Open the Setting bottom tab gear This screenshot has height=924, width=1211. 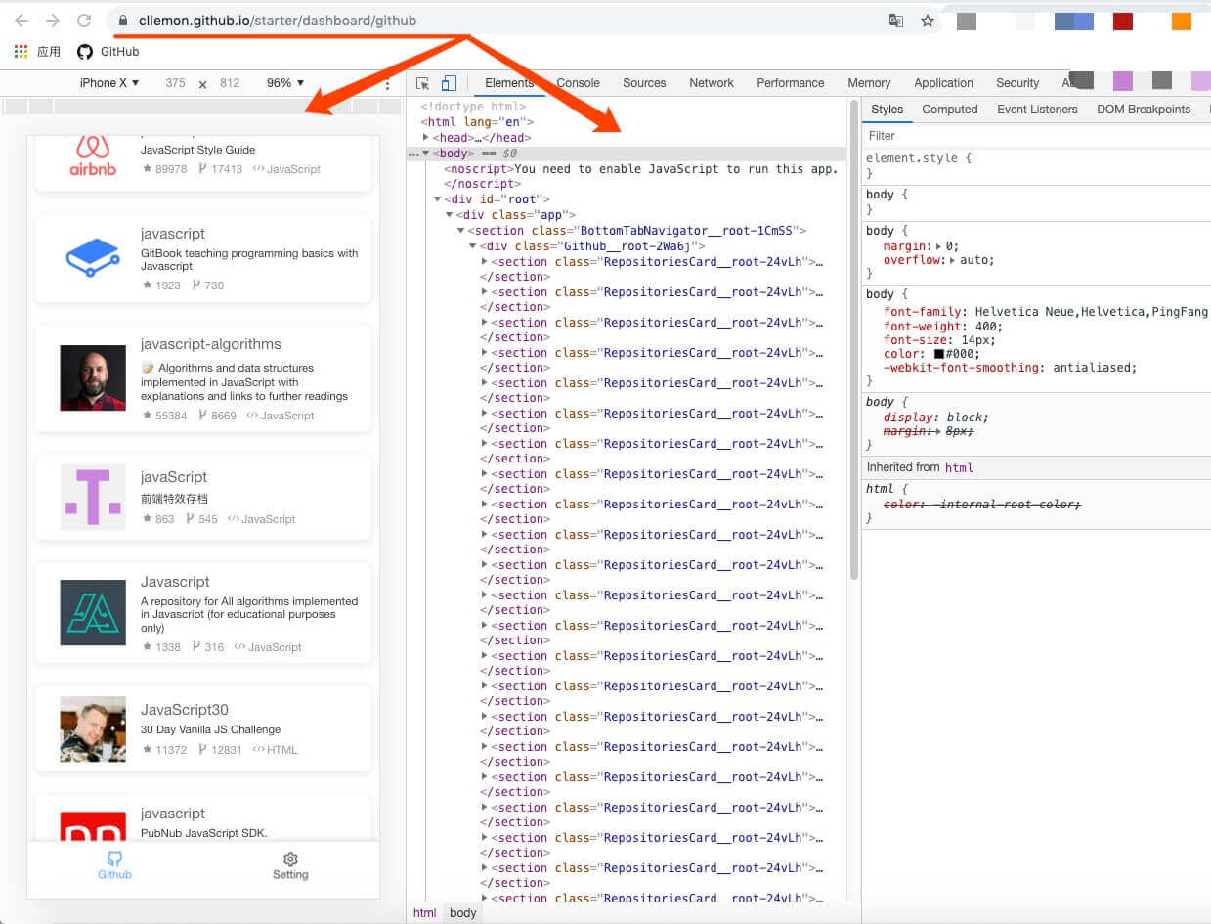[290, 859]
